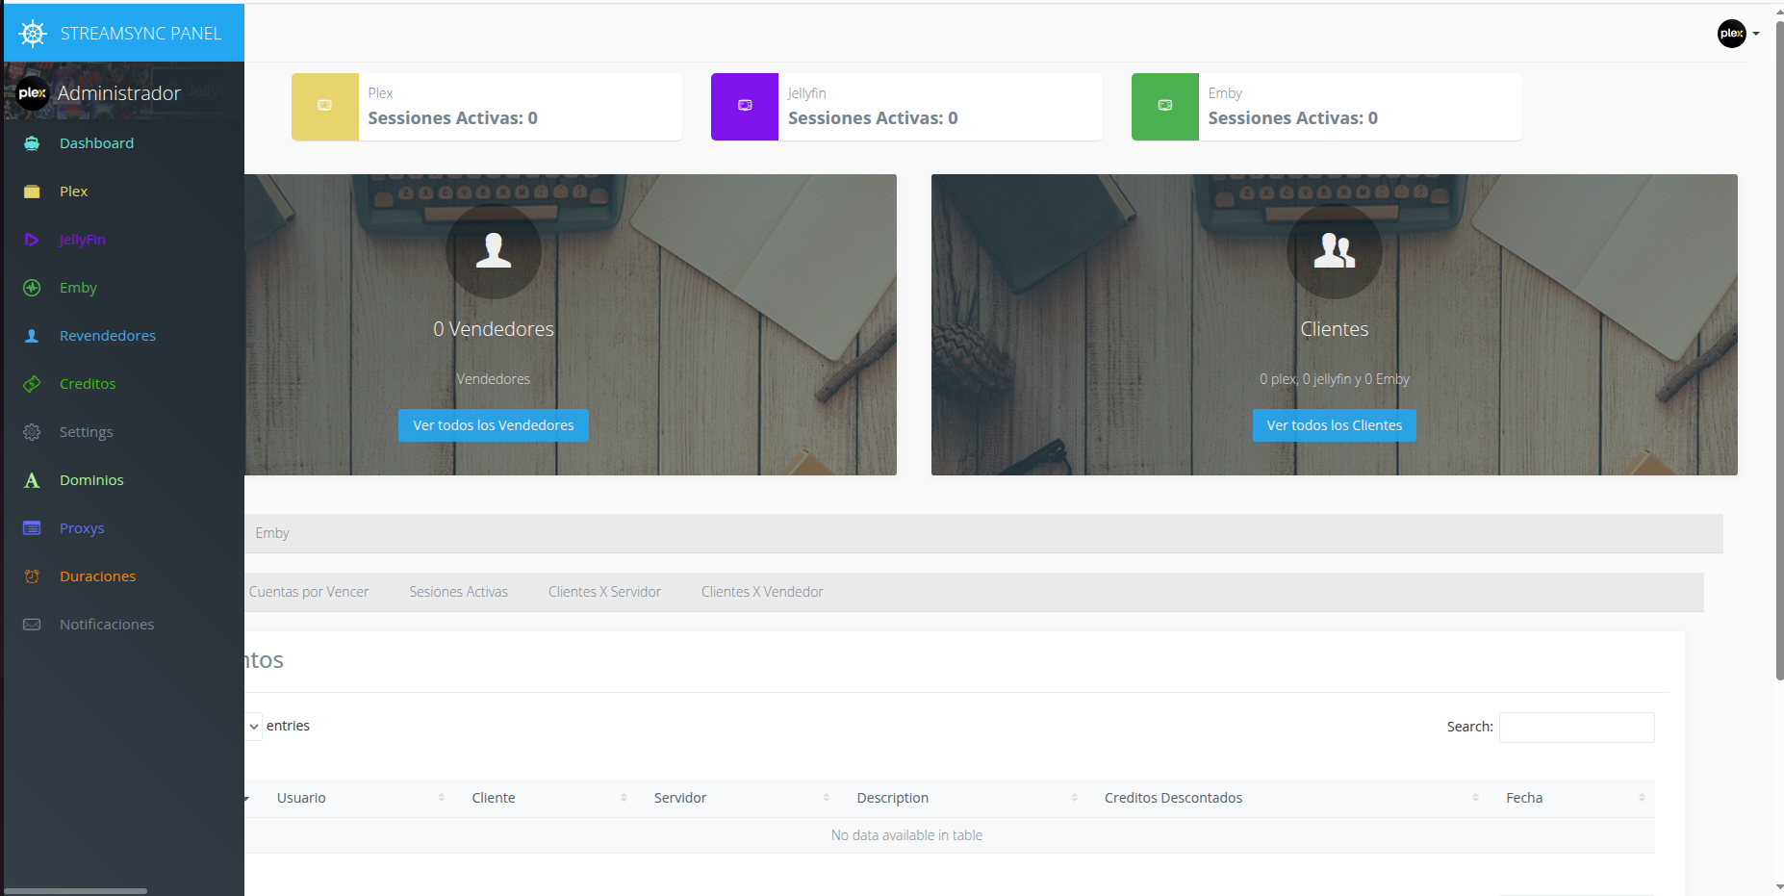Sort table by Fecha column

pos(1573,798)
